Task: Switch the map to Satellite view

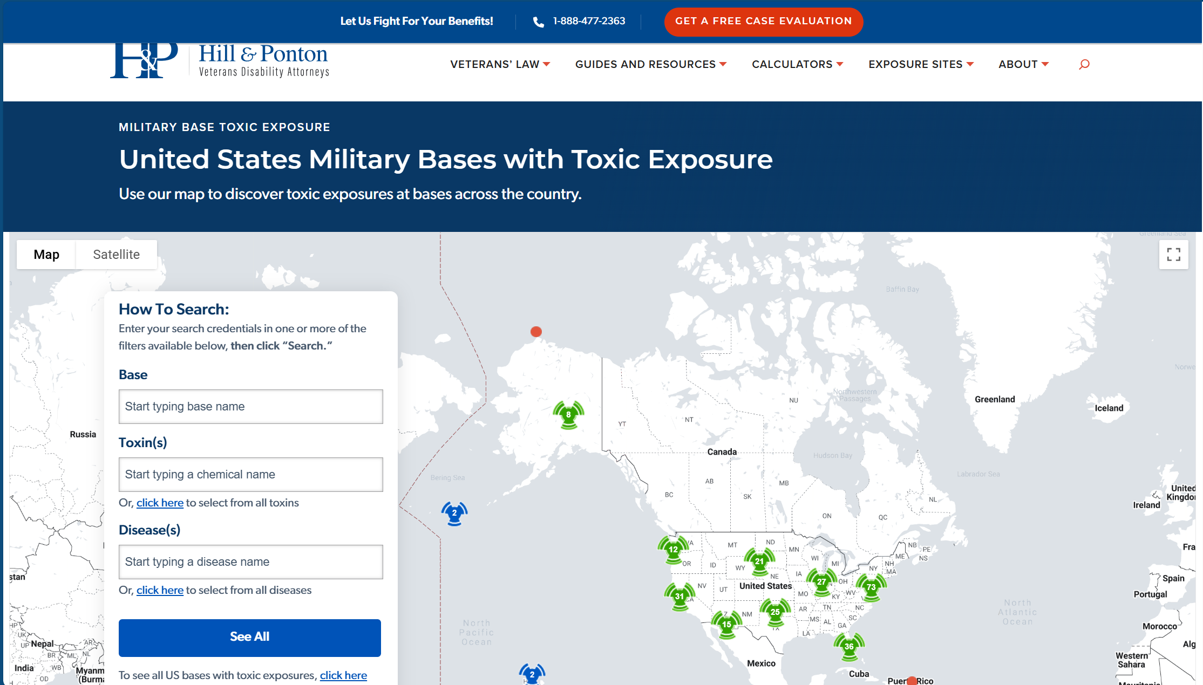Action: [x=116, y=255]
